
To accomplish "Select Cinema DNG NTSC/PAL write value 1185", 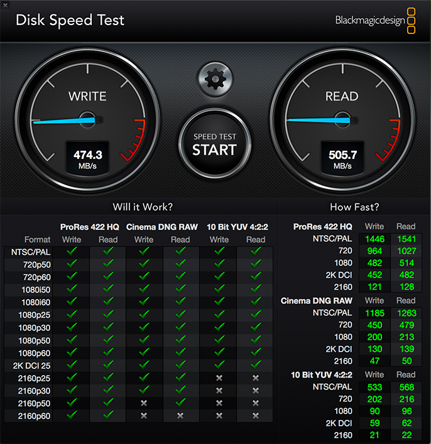I will (x=374, y=313).
